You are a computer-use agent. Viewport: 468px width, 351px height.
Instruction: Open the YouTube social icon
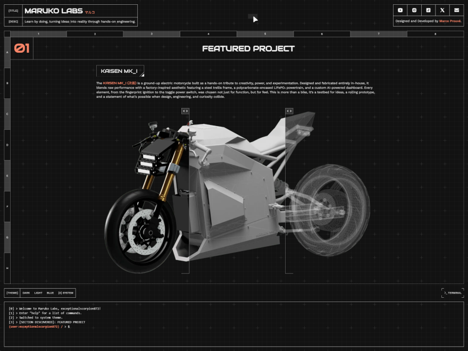point(400,10)
